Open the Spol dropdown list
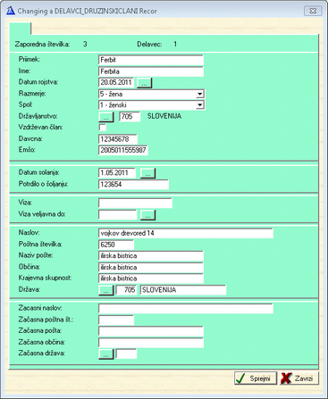The height and width of the screenshot is (399, 328). coord(200,105)
